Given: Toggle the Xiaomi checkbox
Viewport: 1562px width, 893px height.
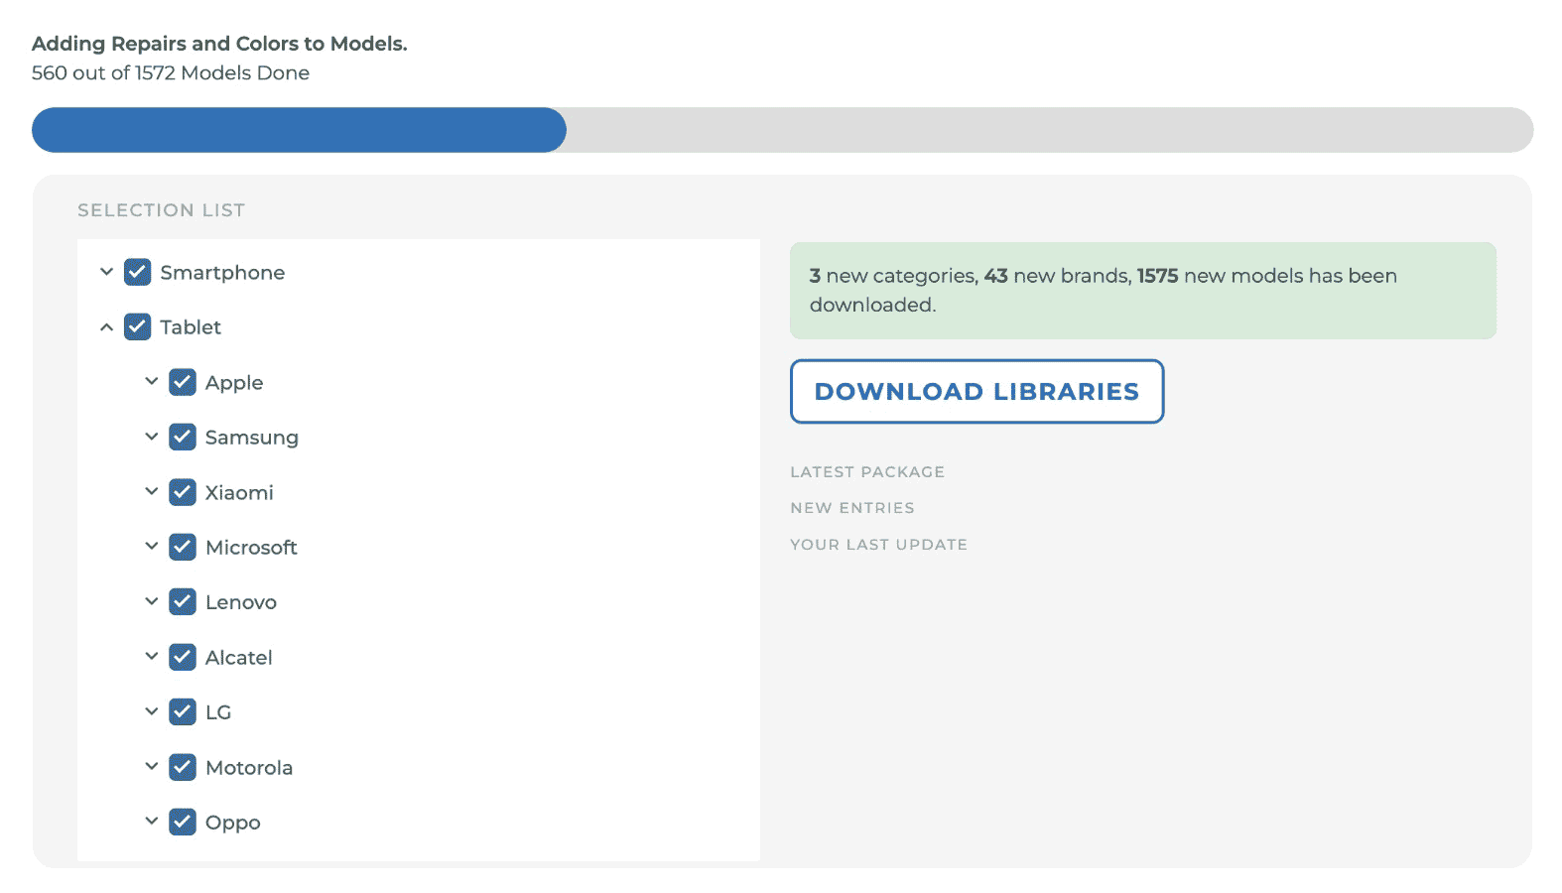Looking at the screenshot, I should coord(183,492).
